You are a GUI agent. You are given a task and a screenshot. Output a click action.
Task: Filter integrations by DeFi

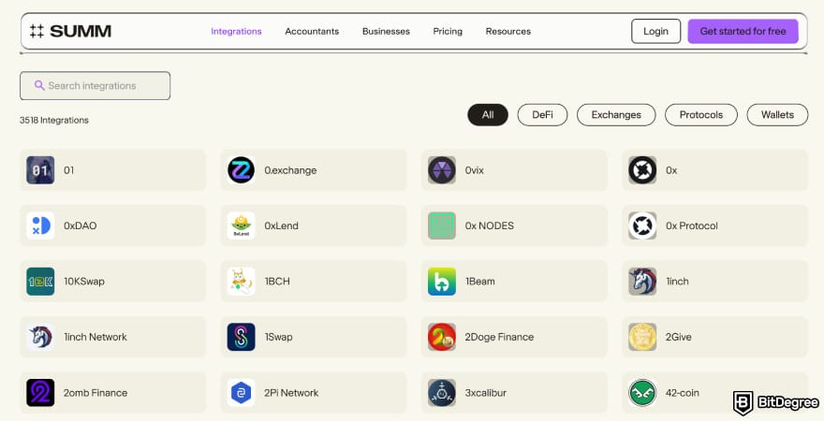point(542,115)
